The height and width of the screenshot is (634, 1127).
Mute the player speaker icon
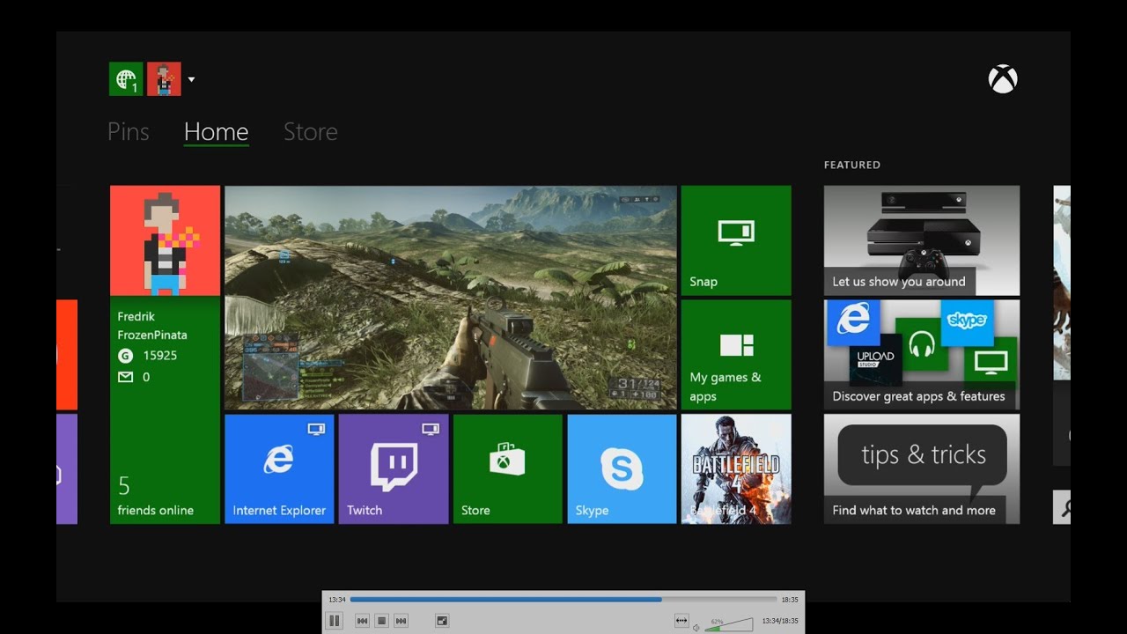click(696, 627)
